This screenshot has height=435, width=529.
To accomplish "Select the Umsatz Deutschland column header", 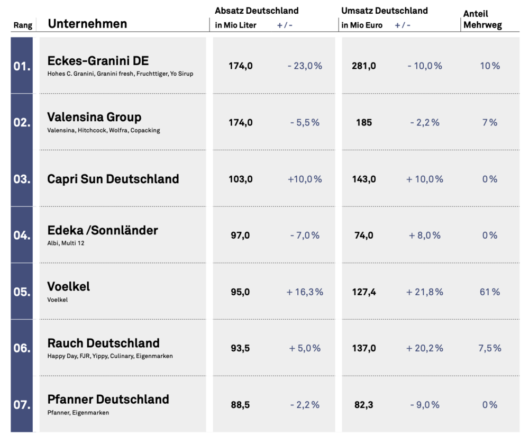I will point(385,11).
